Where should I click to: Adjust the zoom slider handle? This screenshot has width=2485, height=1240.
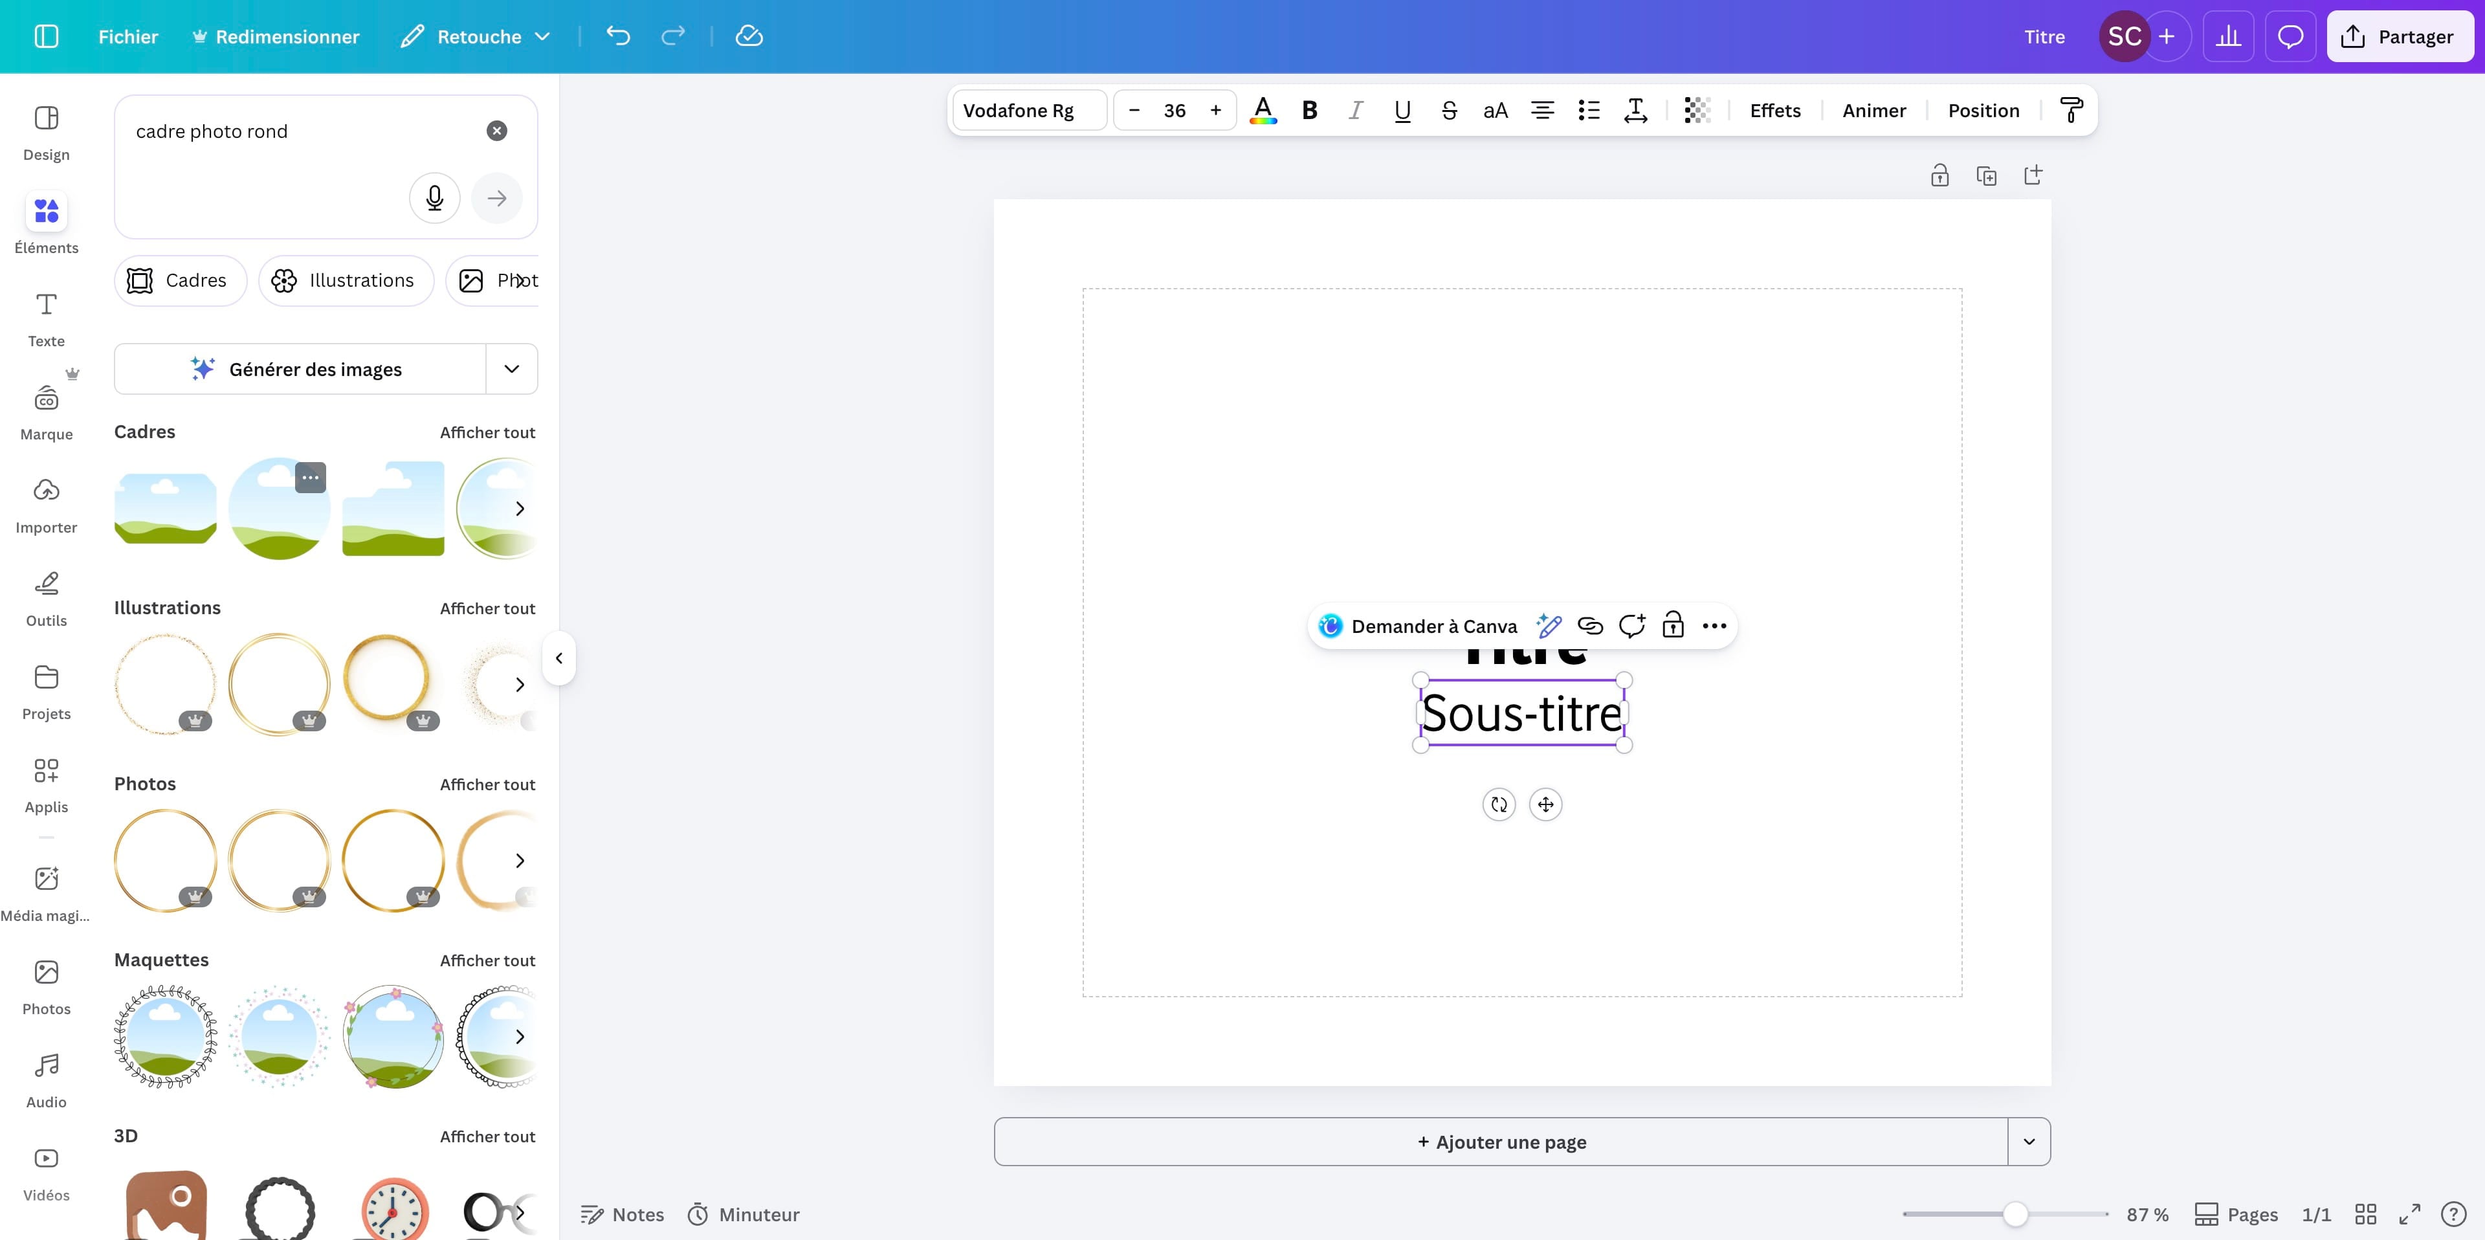[2015, 1214]
